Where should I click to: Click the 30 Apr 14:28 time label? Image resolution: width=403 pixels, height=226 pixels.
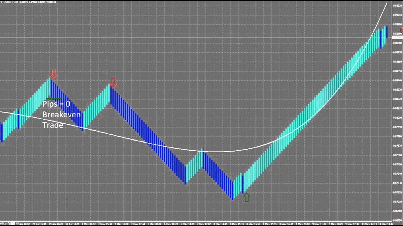[x=72, y=224]
